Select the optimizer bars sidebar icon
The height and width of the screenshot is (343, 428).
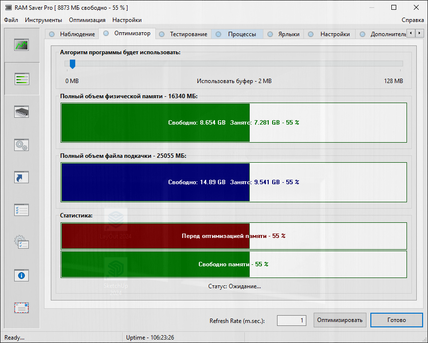[21, 79]
